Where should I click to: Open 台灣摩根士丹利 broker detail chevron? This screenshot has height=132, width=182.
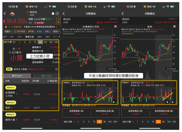(17, 94)
